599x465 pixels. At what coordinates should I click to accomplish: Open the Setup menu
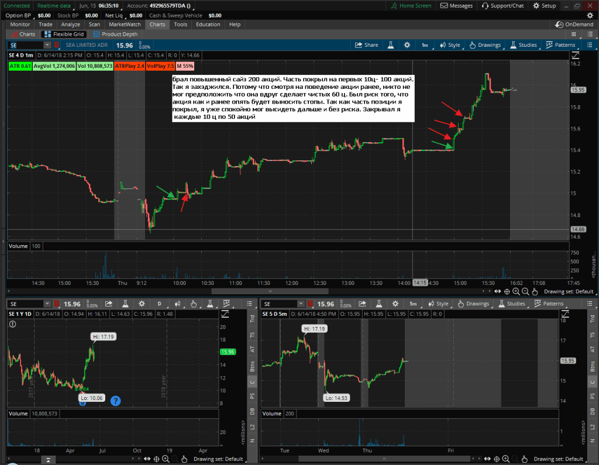tap(545, 5)
